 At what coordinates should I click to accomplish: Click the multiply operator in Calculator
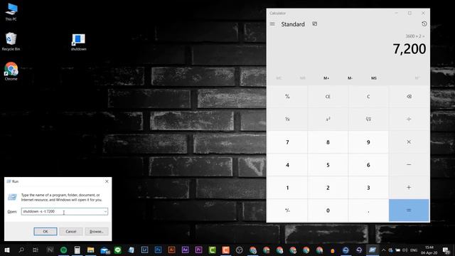(x=409, y=142)
